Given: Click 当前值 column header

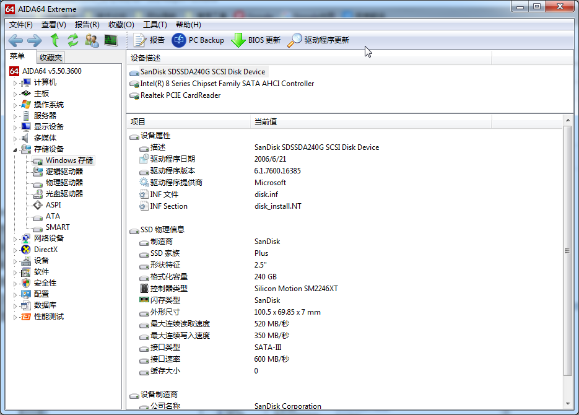Looking at the screenshot, I should [x=371, y=122].
